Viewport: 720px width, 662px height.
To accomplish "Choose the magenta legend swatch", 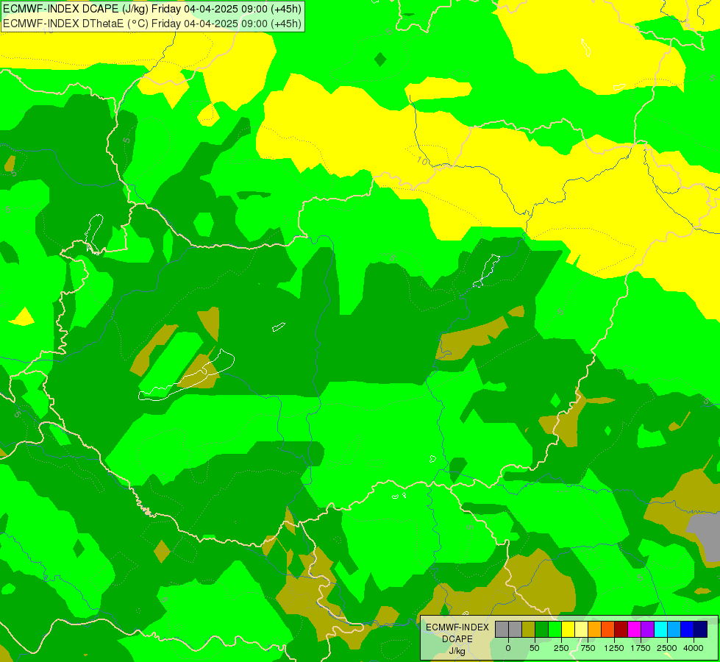I will (635, 629).
